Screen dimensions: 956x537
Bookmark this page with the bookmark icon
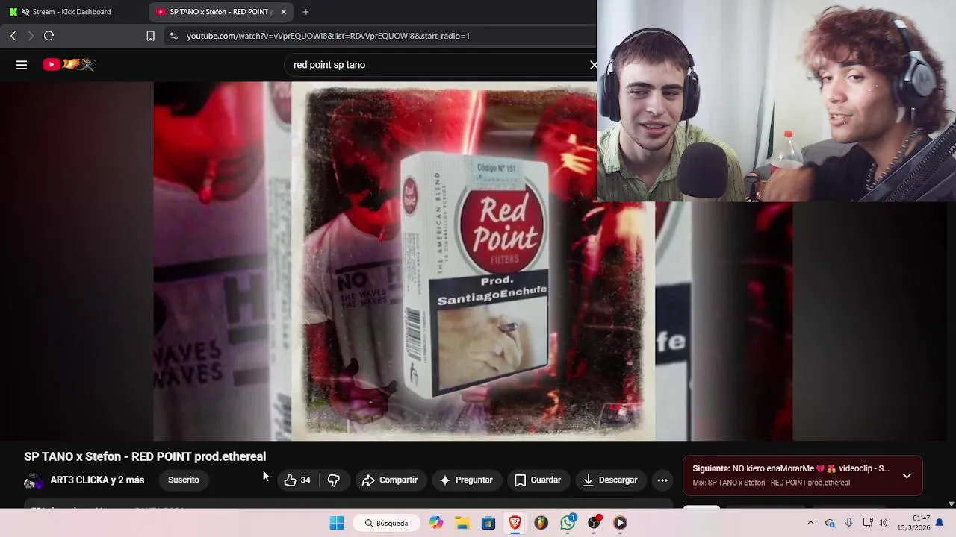pos(150,36)
